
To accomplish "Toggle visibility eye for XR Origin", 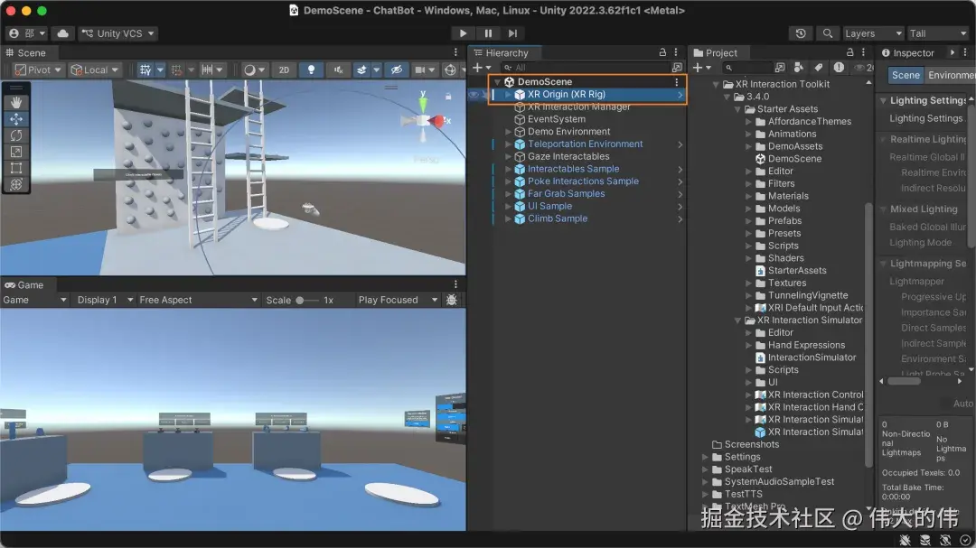I will (x=474, y=95).
